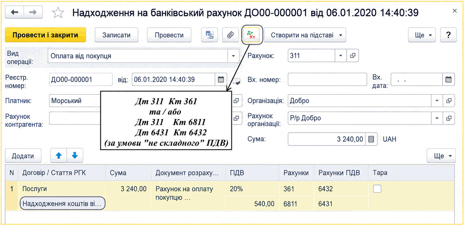Go back with the left arrow button
Image resolution: width=464 pixels, height=226 pixels.
(x=14, y=12)
